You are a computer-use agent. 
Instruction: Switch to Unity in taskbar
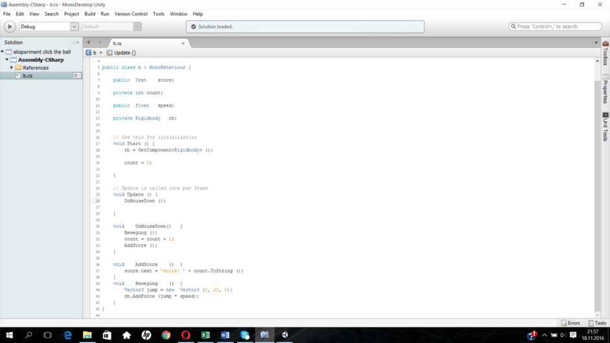click(x=285, y=335)
